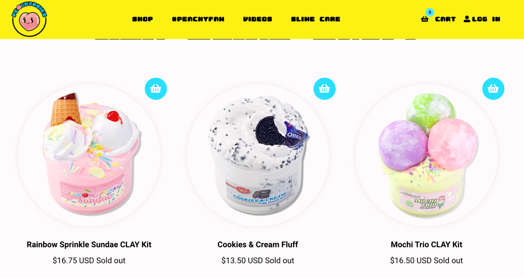Click the Cart text link
Image resolution: width=524 pixels, height=278 pixels.
445,19
